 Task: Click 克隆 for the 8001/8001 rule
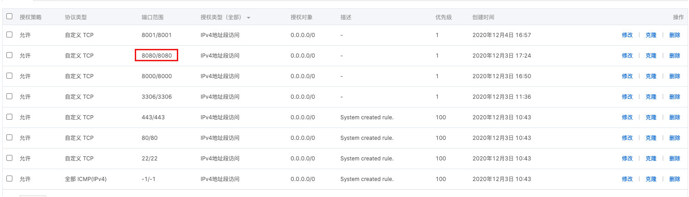coord(651,35)
